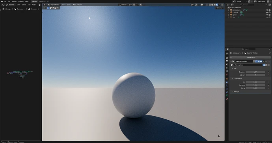Select the tweak select tool icon
The width and height of the screenshot is (272, 143).
(45, 8)
